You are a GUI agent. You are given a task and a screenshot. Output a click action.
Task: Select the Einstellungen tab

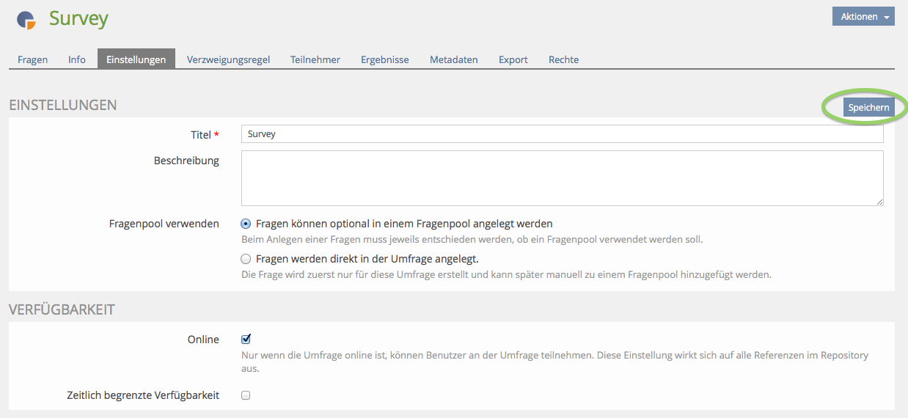136,59
